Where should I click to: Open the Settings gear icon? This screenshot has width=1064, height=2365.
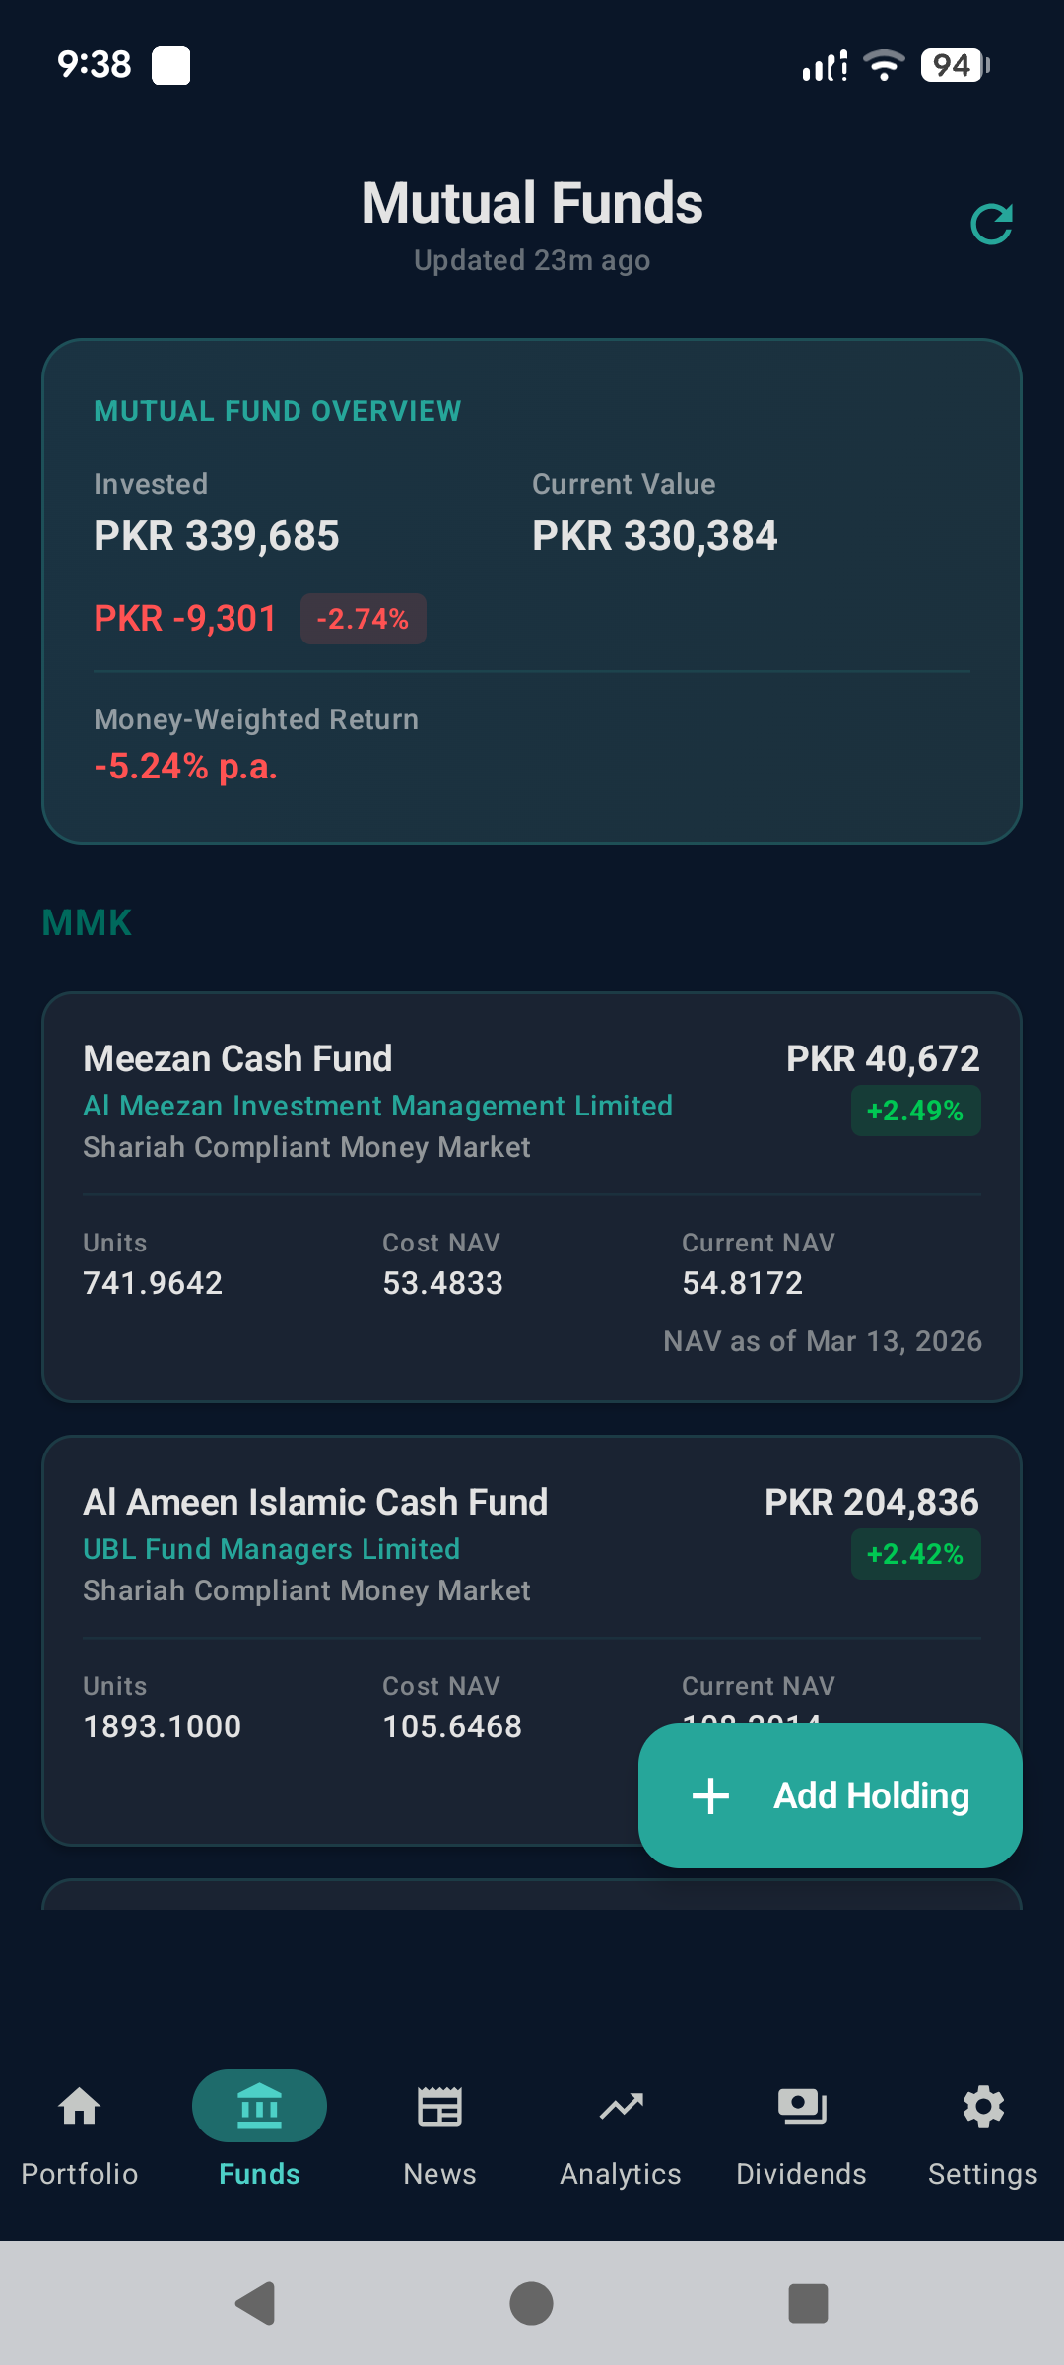point(982,2107)
